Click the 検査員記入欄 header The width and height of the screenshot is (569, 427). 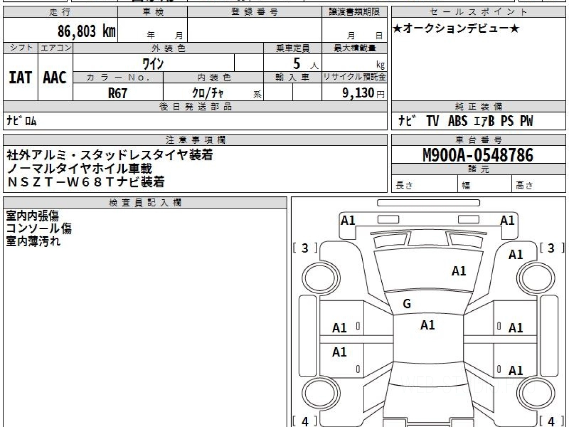coord(145,203)
